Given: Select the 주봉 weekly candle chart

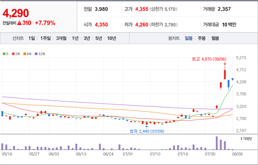Looking at the screenshot, I should coord(202,38).
